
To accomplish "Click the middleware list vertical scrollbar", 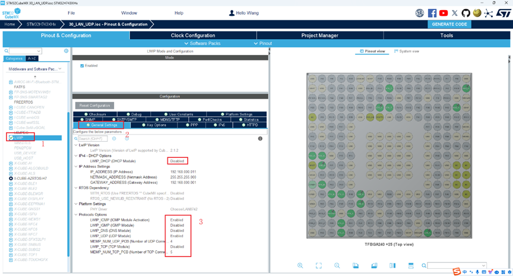I will [x=68, y=185].
